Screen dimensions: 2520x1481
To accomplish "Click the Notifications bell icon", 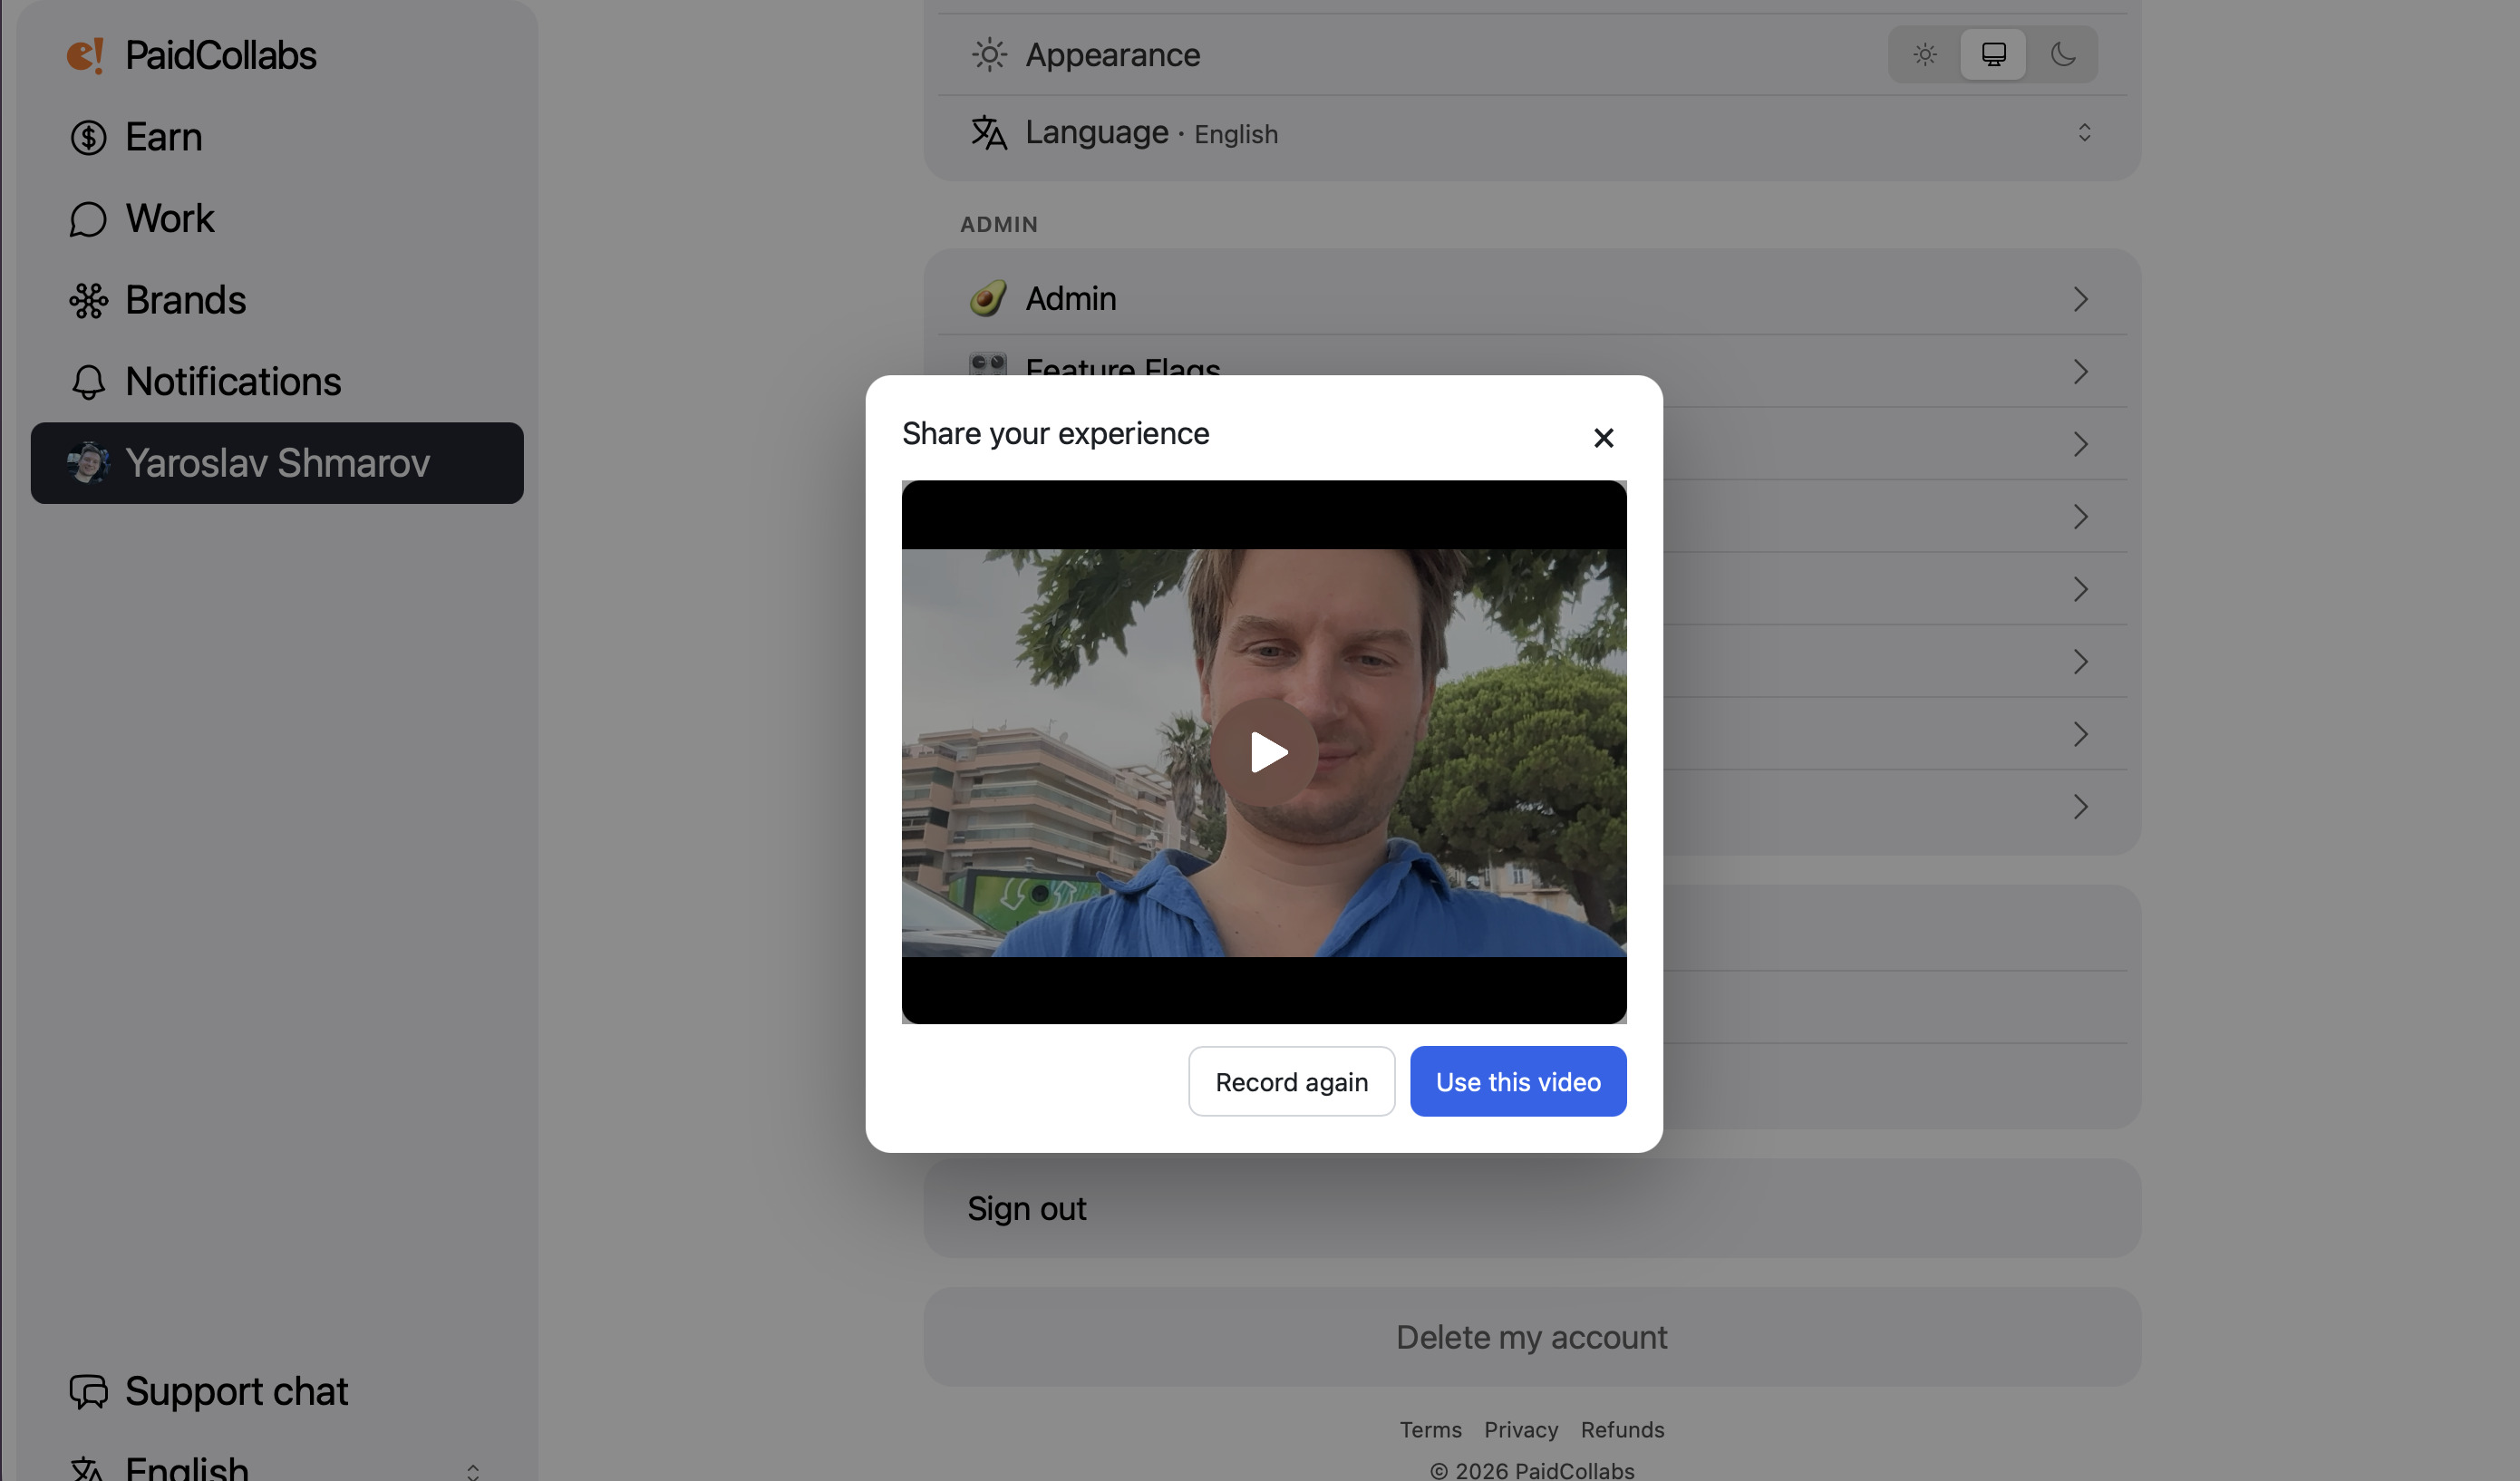I will [88, 382].
